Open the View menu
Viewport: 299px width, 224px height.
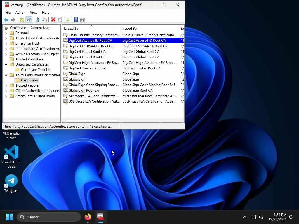34,12
